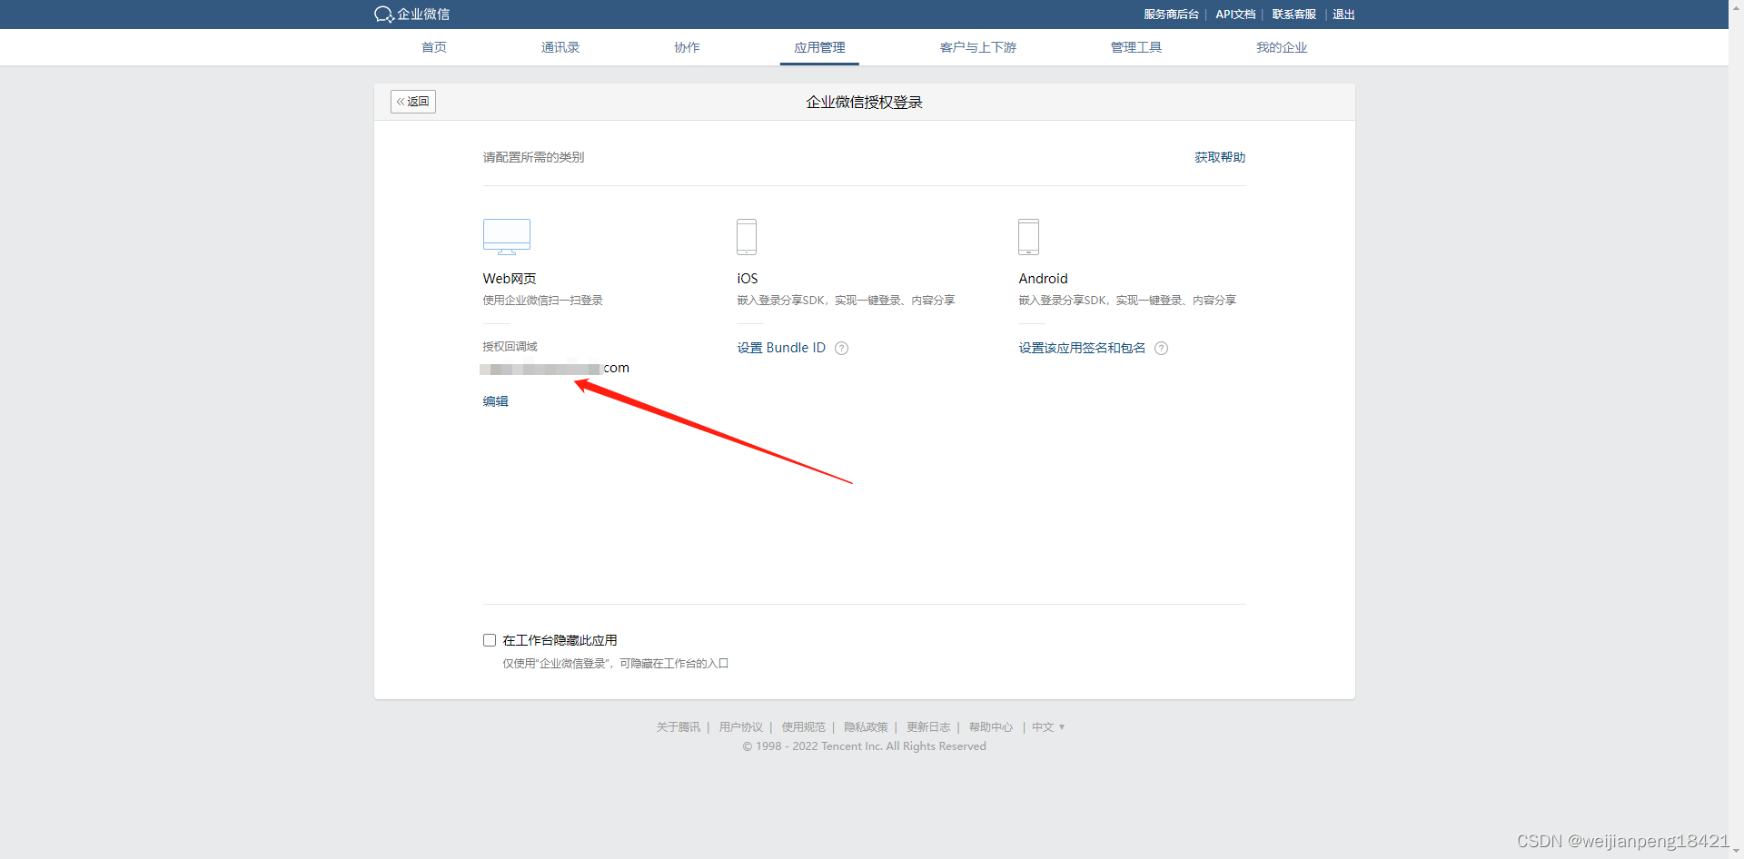Open 管理工具 tab

click(1136, 47)
